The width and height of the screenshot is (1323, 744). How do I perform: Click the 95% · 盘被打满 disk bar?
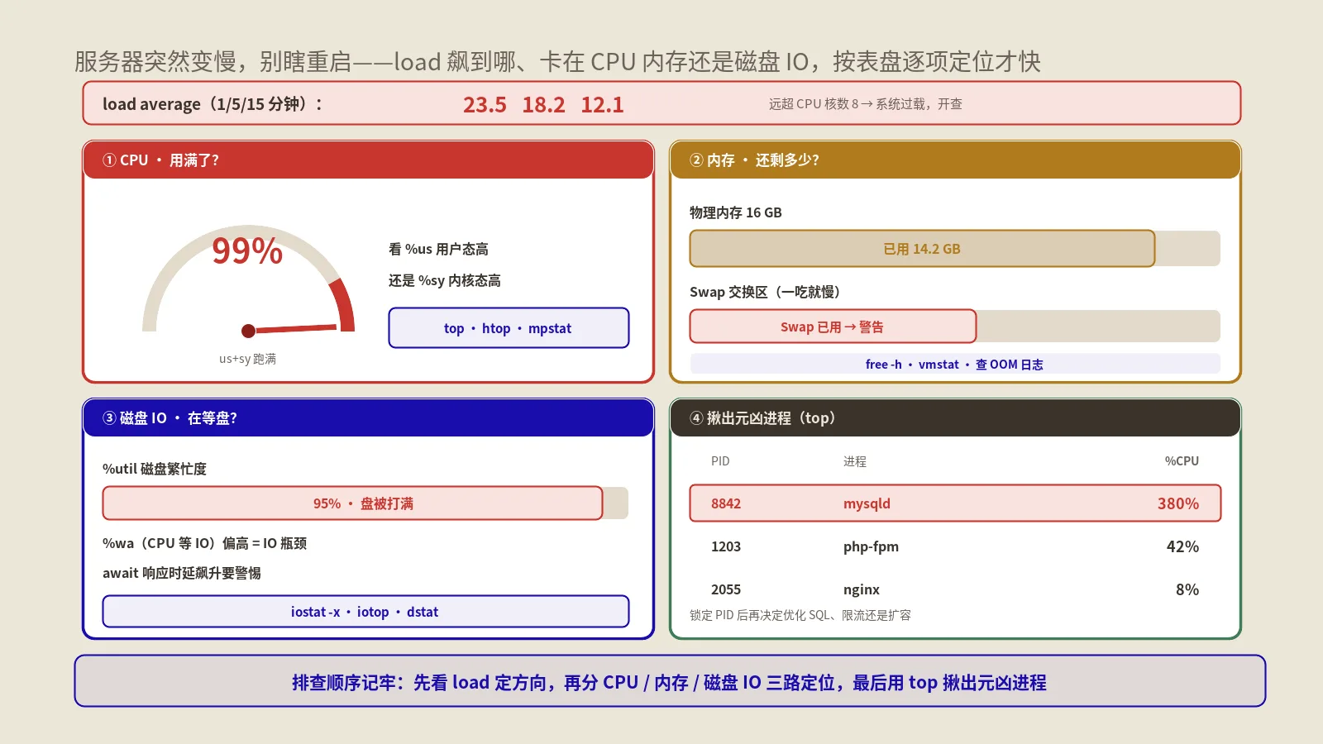pyautogui.click(x=352, y=503)
